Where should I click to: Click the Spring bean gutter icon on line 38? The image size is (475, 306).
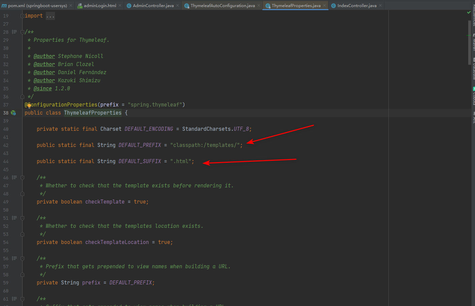pos(13,113)
